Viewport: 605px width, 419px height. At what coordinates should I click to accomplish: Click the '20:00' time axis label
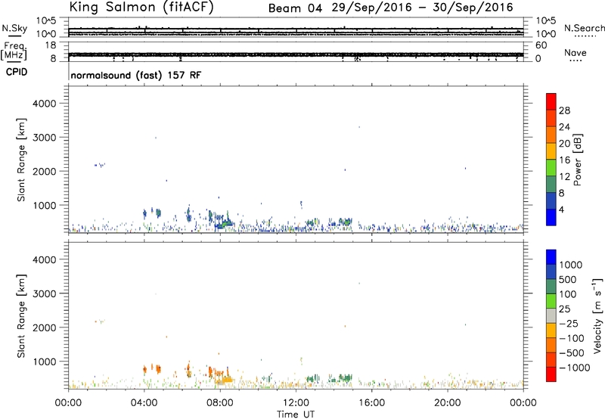(x=448, y=403)
